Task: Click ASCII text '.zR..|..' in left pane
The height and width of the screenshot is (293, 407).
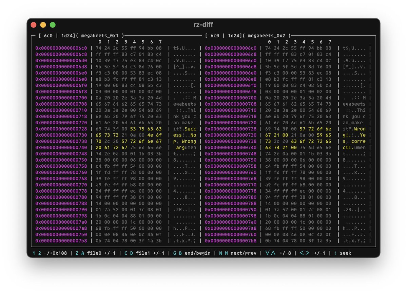Action: 185,210
